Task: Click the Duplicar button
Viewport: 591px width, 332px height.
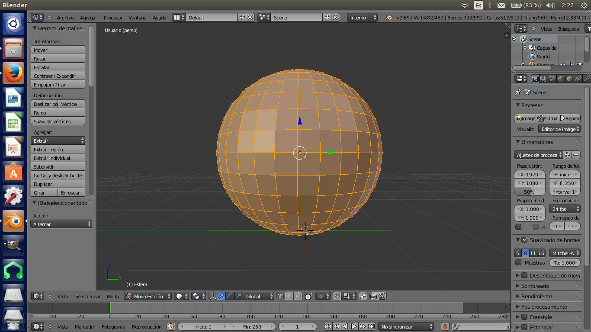Action: click(58, 184)
